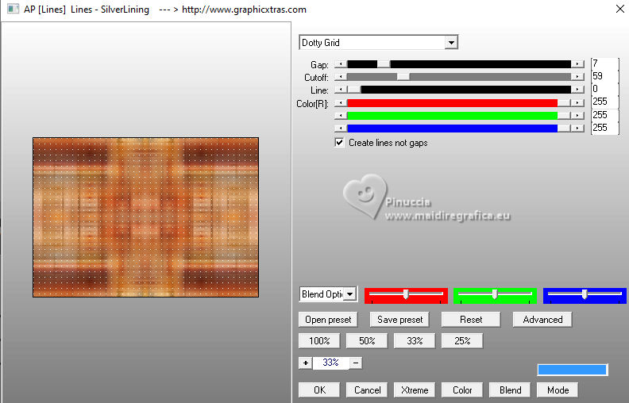629x403 pixels.
Task: Click the Line slider thumb
Action: pos(354,90)
